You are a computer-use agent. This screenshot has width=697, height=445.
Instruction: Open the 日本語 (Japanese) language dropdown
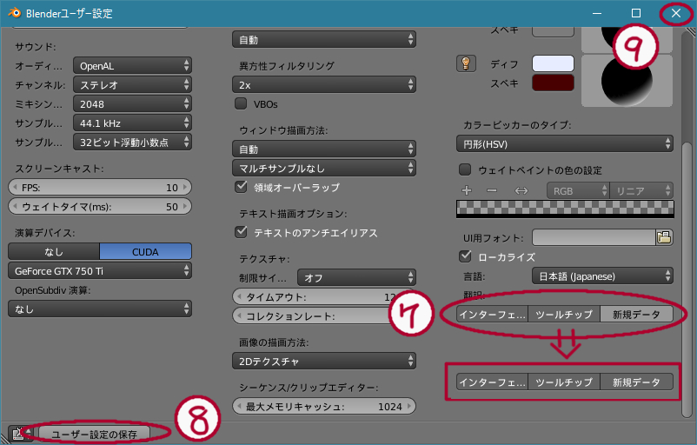tap(601, 276)
